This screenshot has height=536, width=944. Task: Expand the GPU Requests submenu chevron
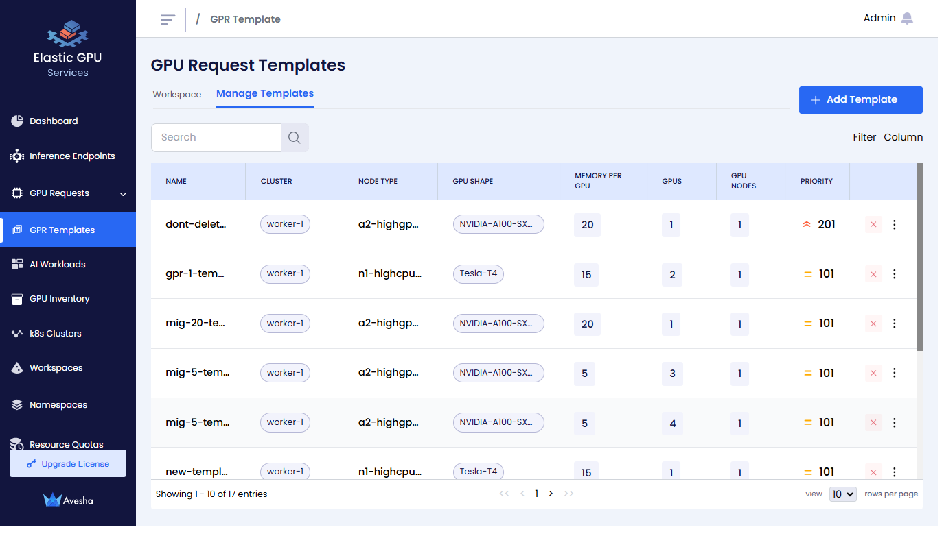[123, 194]
